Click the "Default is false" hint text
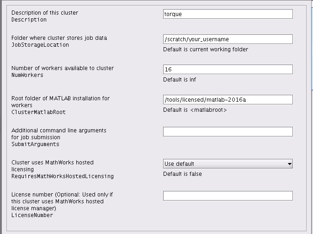 [x=182, y=174]
